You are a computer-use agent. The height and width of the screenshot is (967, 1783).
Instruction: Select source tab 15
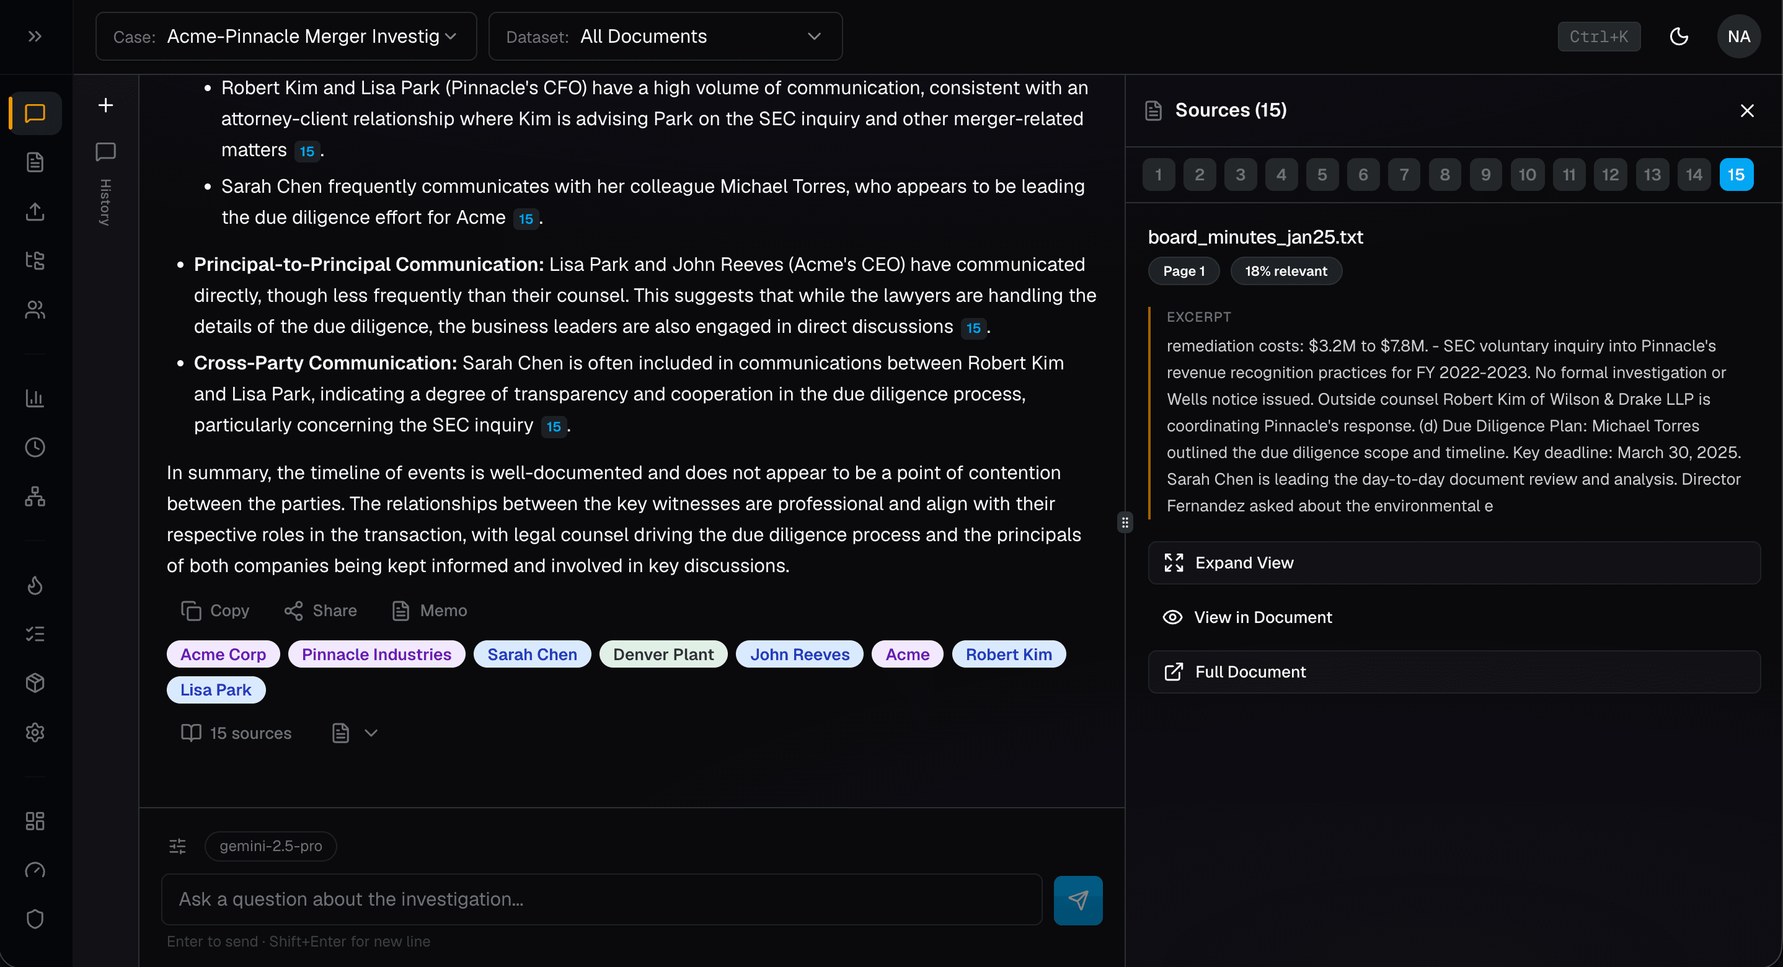(1736, 174)
